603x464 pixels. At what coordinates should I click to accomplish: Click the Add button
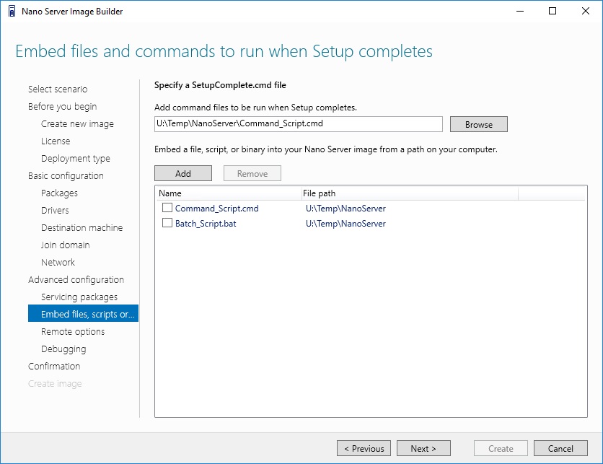183,173
